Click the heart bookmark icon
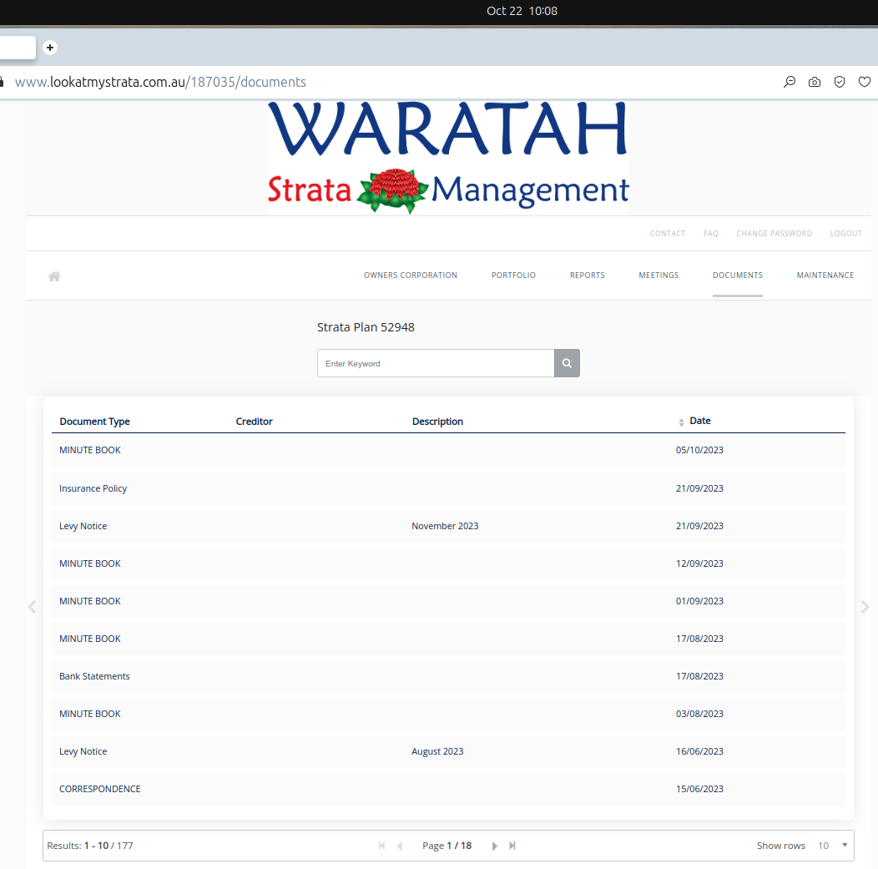This screenshot has height=869, width=878. [x=865, y=83]
